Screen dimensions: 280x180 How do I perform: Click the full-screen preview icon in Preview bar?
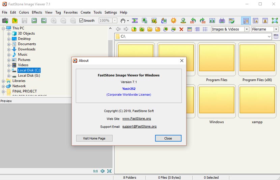[109, 171]
